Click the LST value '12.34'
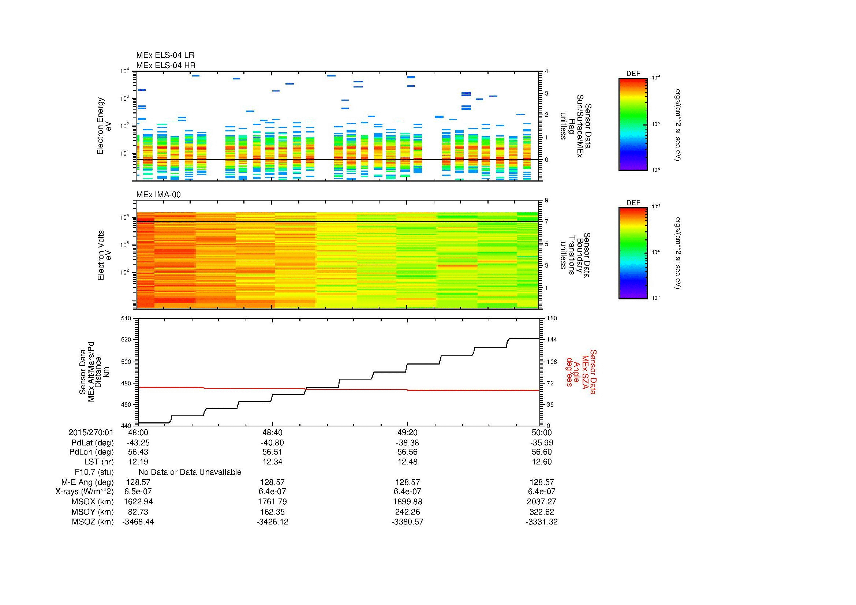Image resolution: width=856 pixels, height=605 pixels. click(x=273, y=462)
